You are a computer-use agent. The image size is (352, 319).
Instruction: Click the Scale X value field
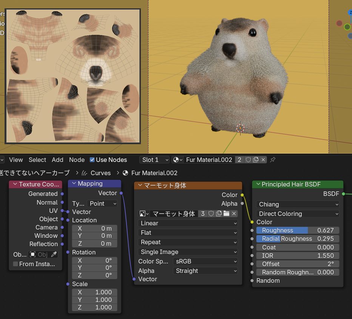[94, 292]
